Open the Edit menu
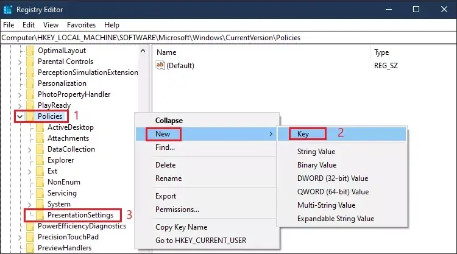Image resolution: width=457 pixels, height=254 pixels. pyautogui.click(x=29, y=25)
